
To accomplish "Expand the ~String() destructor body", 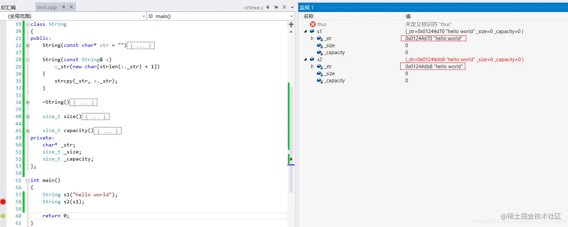I will click(x=27, y=102).
